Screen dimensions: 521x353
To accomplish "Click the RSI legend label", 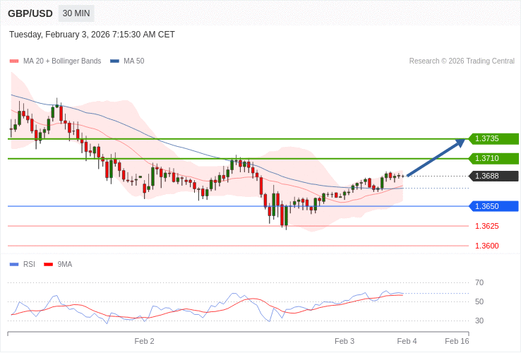I will click(x=29, y=264).
